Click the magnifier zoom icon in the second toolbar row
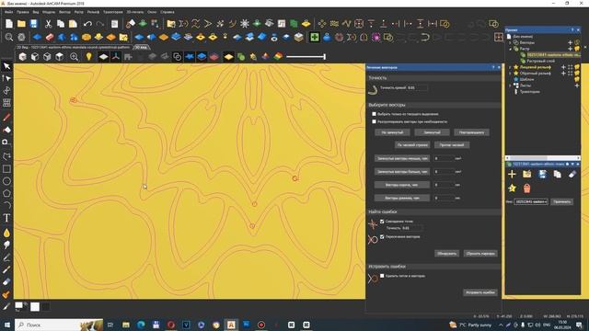This screenshot has width=589, height=331. [9, 37]
